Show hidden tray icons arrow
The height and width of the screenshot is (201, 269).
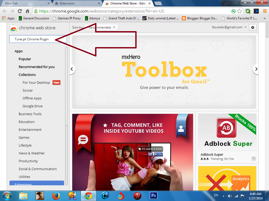point(223,196)
